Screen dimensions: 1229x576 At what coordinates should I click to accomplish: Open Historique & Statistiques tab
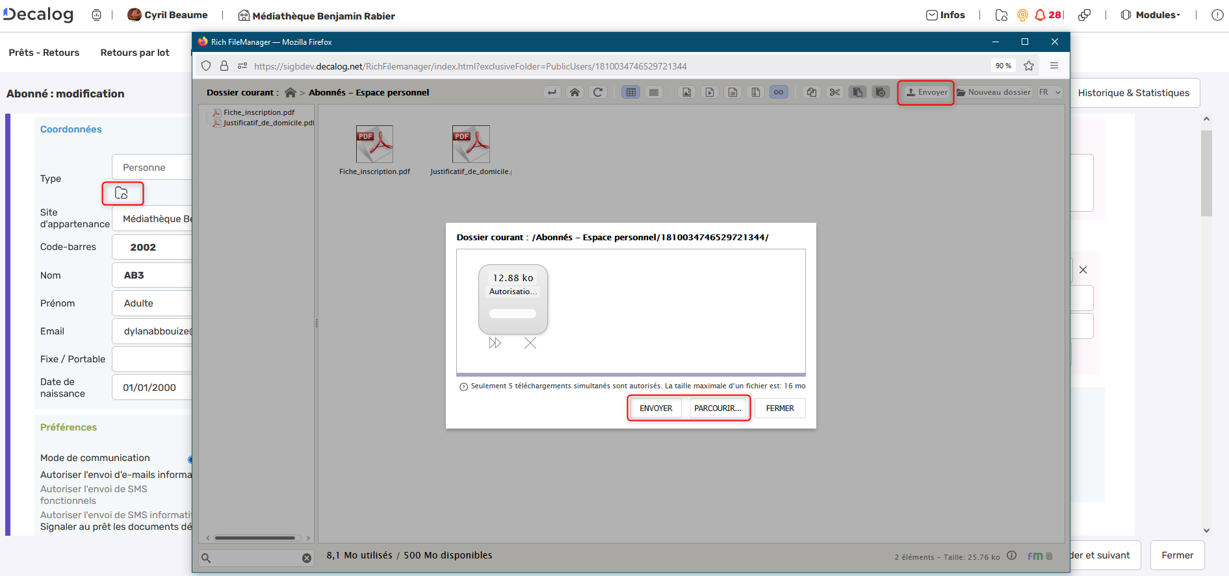pos(1133,93)
